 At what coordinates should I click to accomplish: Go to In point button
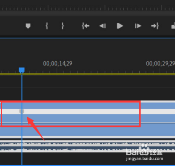(86, 26)
